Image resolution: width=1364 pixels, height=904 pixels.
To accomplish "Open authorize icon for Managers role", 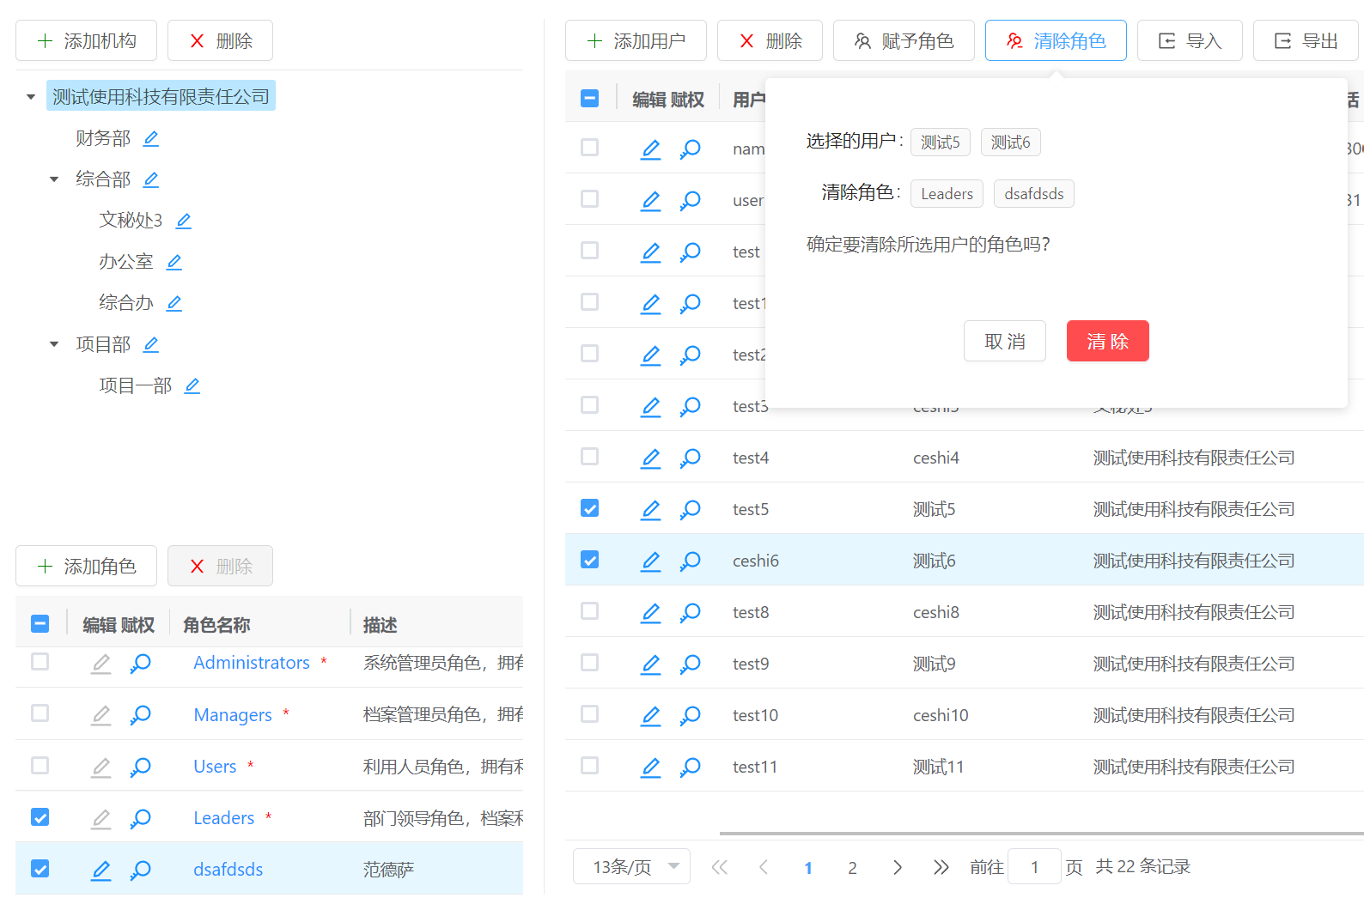I will [140, 715].
